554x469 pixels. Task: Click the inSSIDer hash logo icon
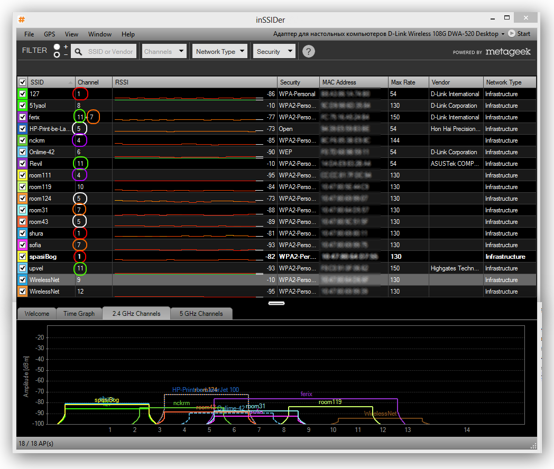(22, 20)
